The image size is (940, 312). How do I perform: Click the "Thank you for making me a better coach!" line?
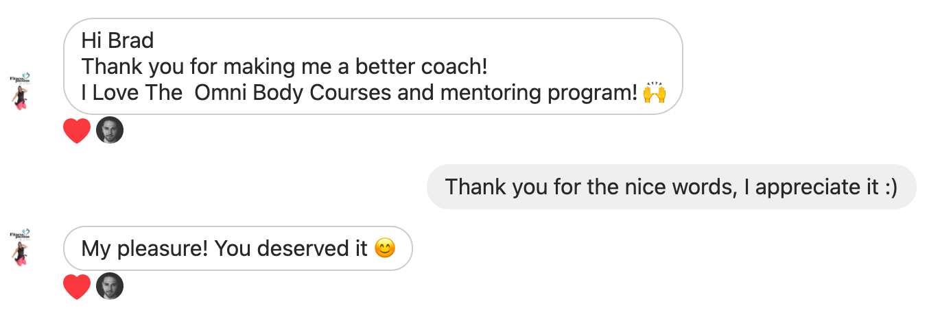click(284, 67)
